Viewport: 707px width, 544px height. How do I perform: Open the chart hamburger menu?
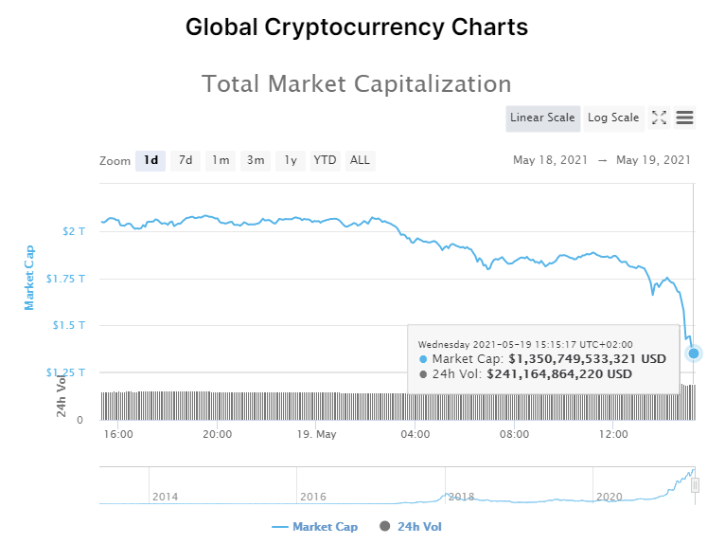click(684, 118)
